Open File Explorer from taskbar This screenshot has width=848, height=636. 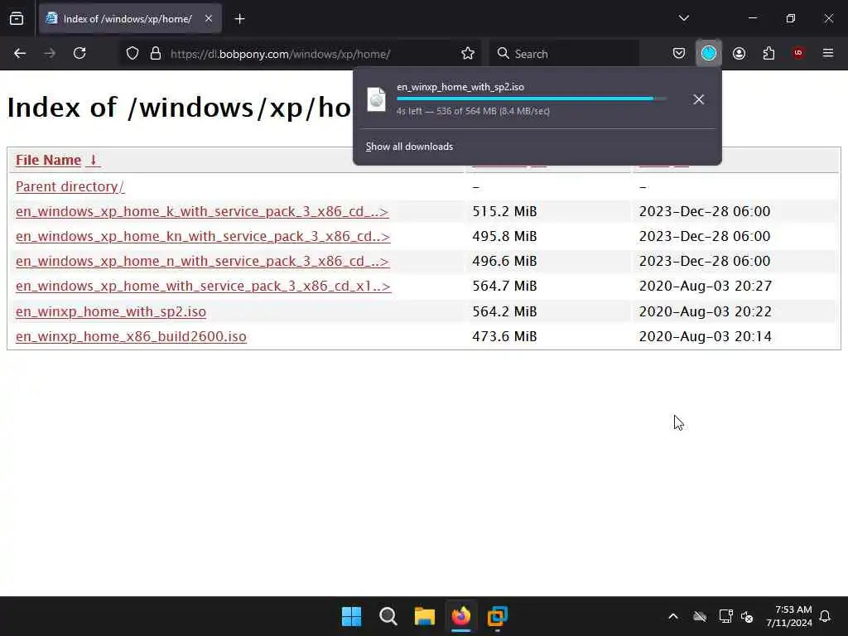tap(425, 616)
